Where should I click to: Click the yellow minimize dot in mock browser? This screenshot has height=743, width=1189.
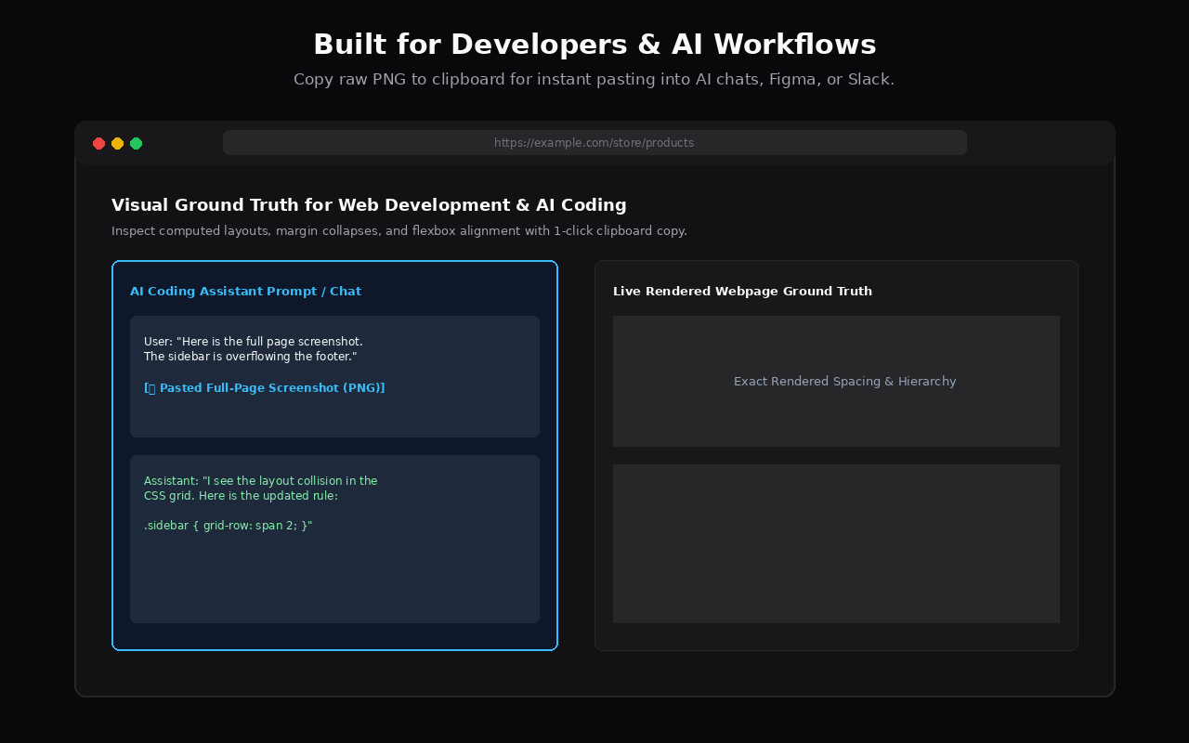[x=117, y=143]
